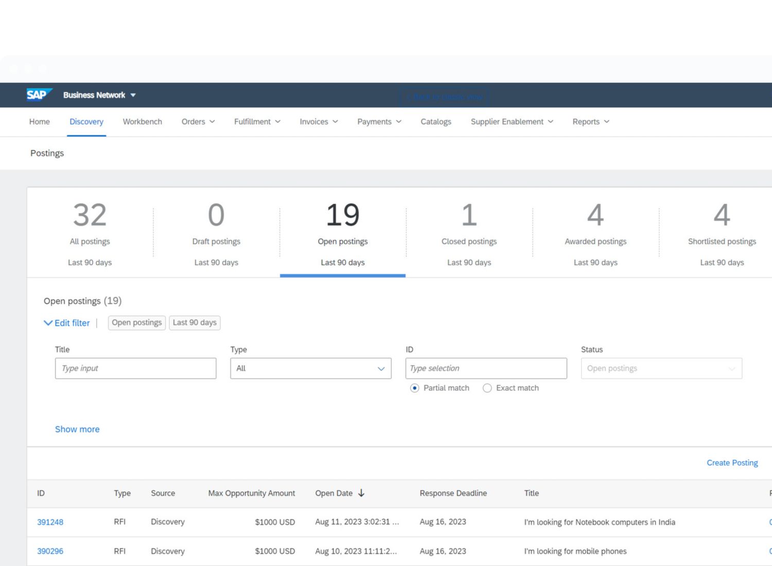
Task: Collapse the Edit filter chevron
Action: tap(48, 323)
